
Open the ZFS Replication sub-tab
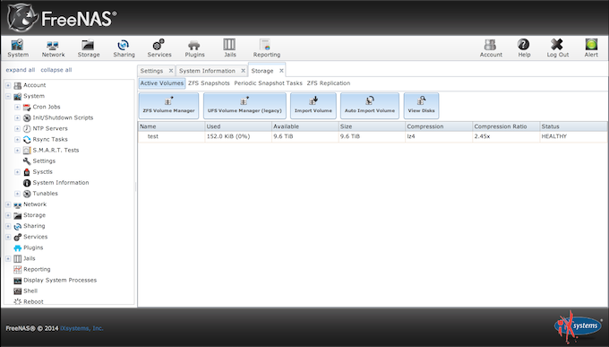point(329,83)
